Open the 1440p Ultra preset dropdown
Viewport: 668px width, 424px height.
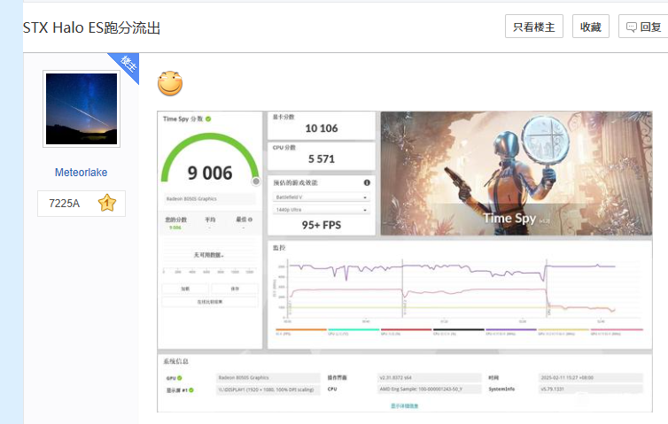pos(322,210)
